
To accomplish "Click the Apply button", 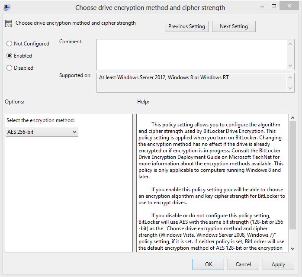I will [278, 264].
